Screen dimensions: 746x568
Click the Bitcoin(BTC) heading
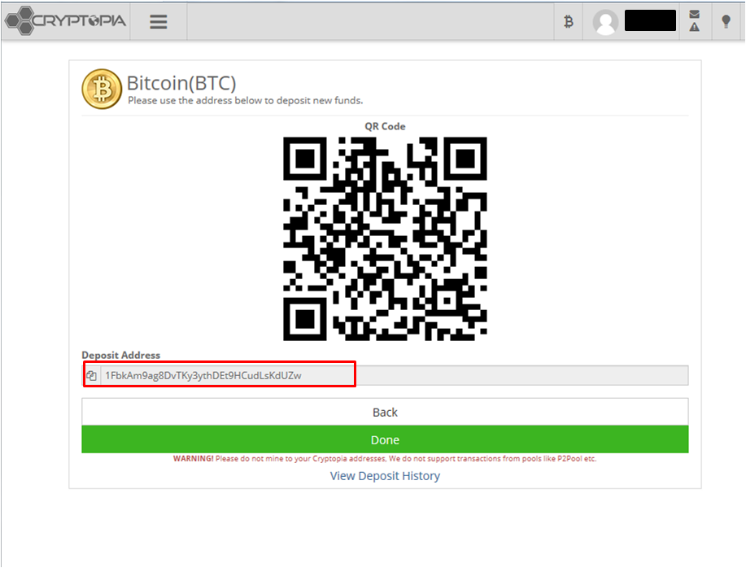(x=181, y=83)
